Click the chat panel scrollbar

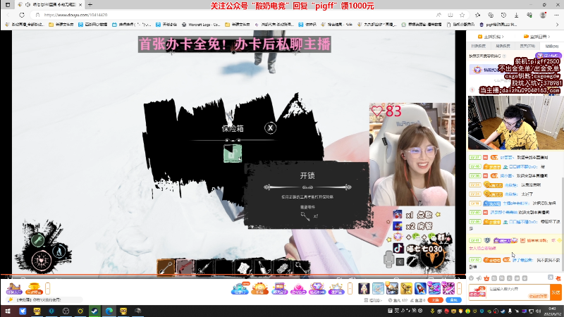pos(563,223)
